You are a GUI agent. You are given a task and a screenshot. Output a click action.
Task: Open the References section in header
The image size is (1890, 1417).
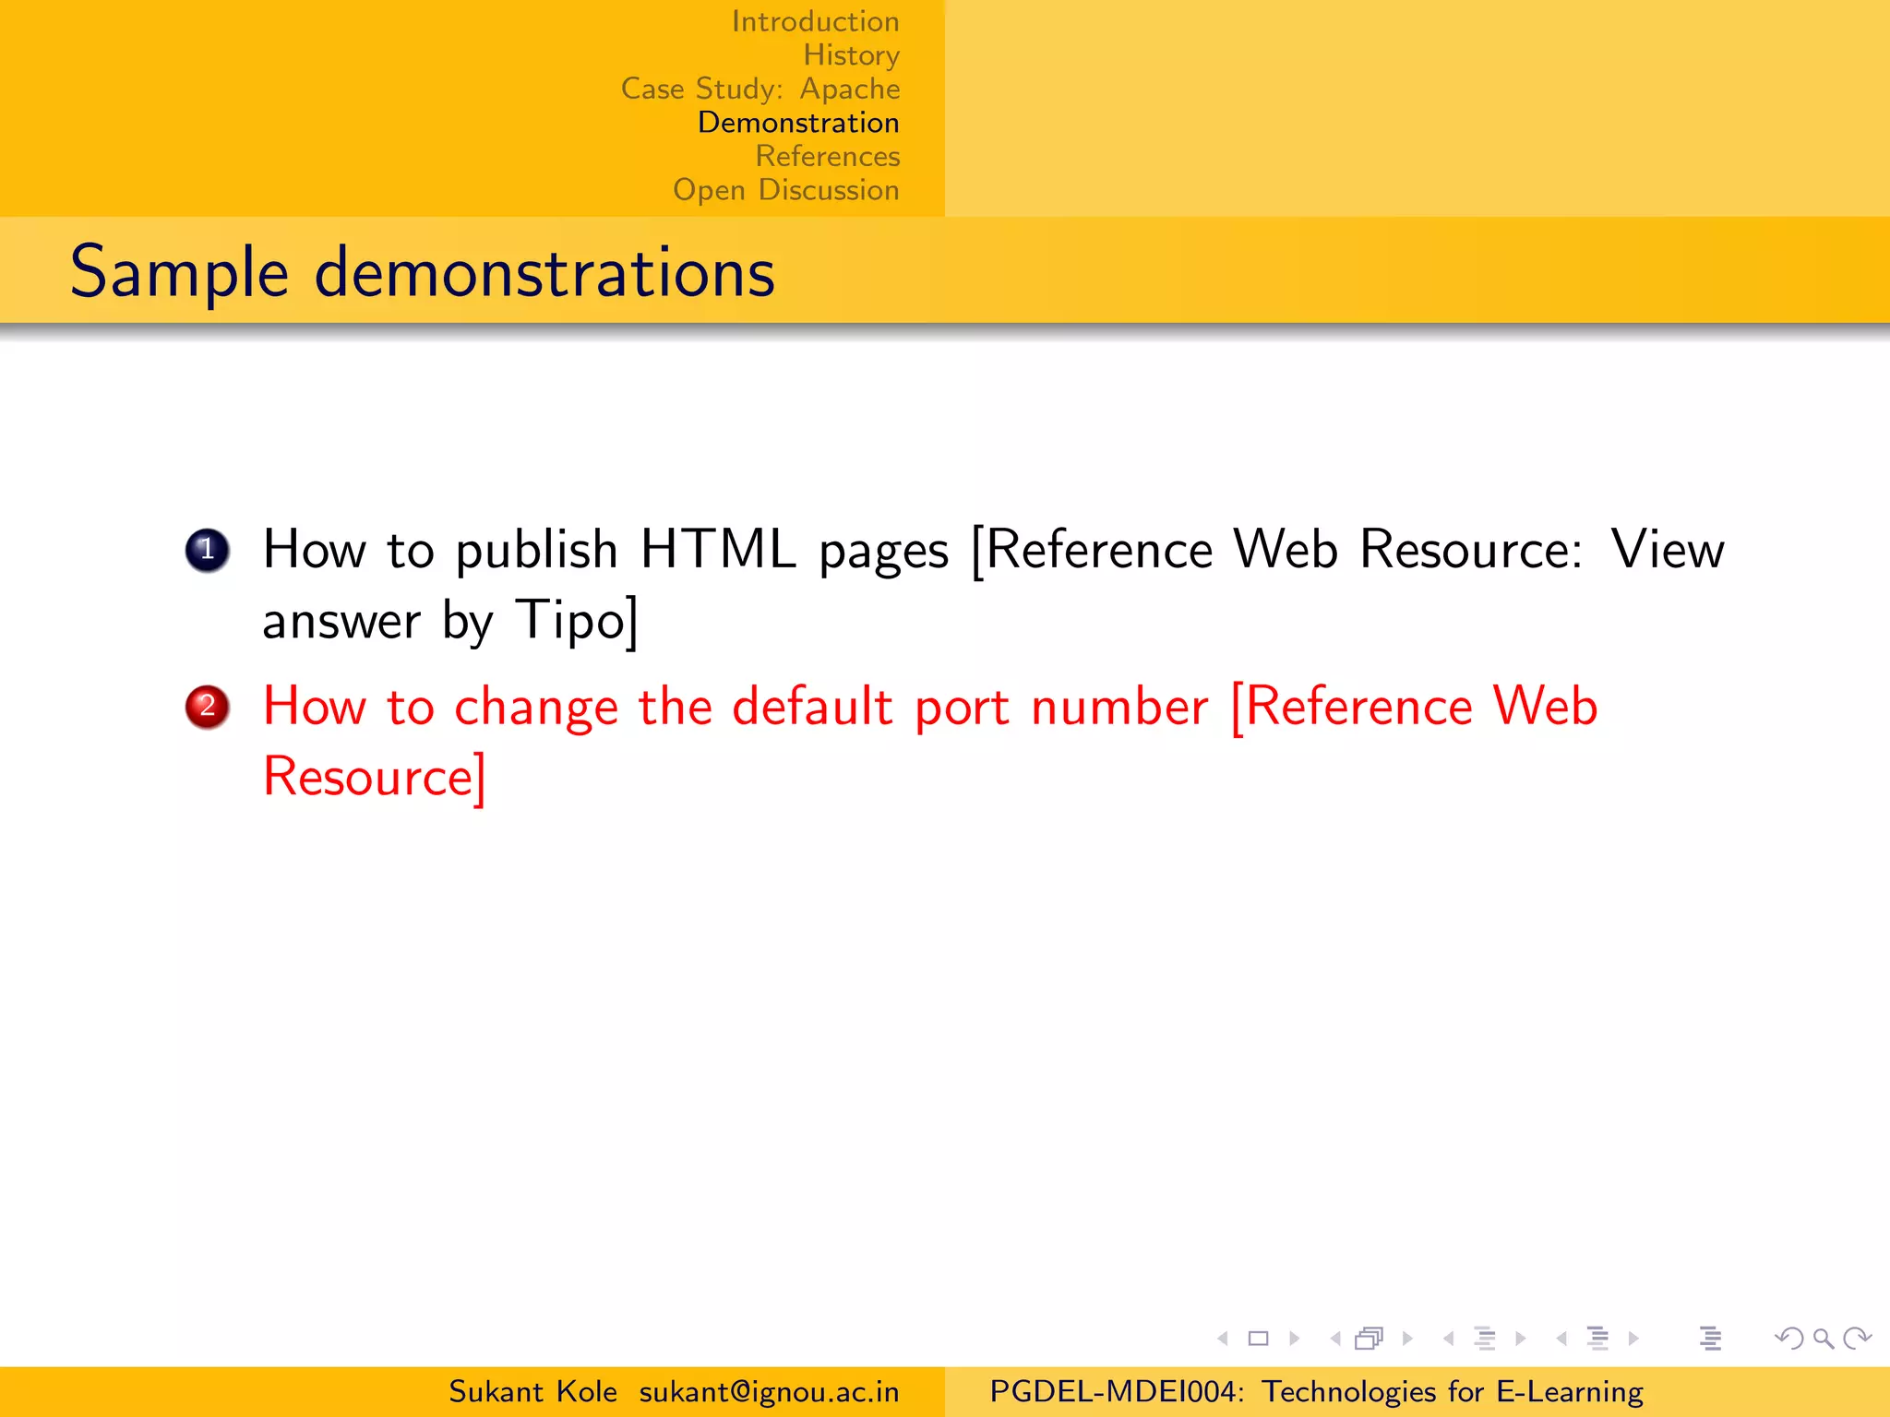point(827,156)
